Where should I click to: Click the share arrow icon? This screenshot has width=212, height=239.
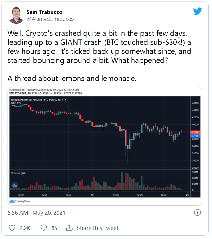69,228
